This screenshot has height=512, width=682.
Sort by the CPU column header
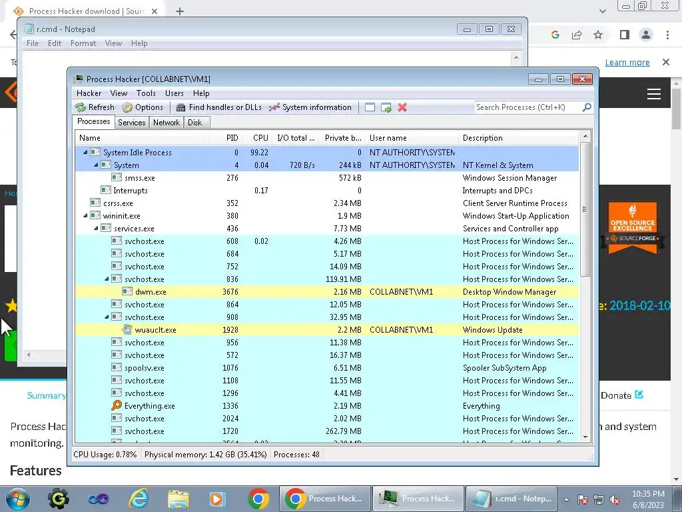click(256, 138)
